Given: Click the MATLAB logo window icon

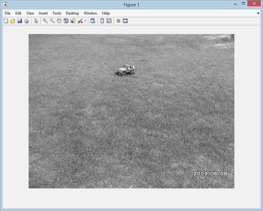Looking at the screenshot, I should (x=5, y=5).
